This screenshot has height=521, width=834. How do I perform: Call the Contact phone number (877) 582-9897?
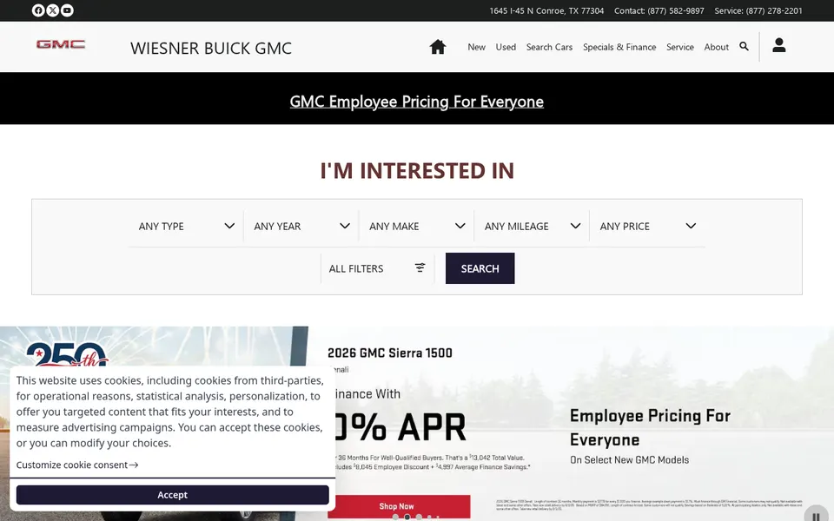(676, 10)
